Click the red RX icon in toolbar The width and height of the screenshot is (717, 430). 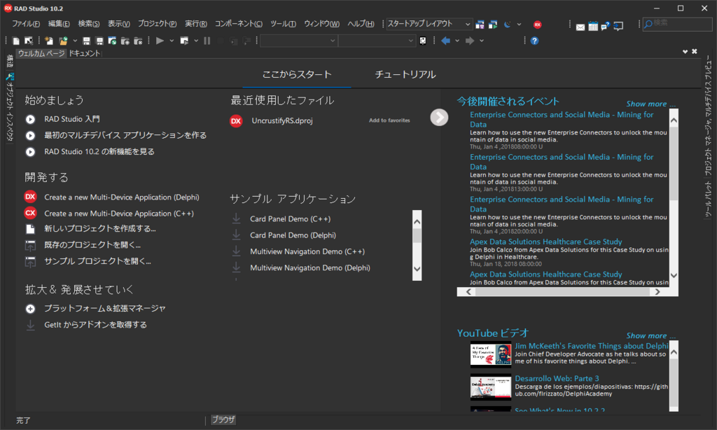click(538, 25)
